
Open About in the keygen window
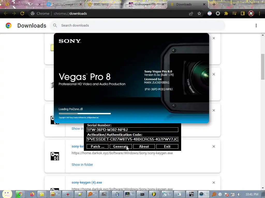(144, 146)
